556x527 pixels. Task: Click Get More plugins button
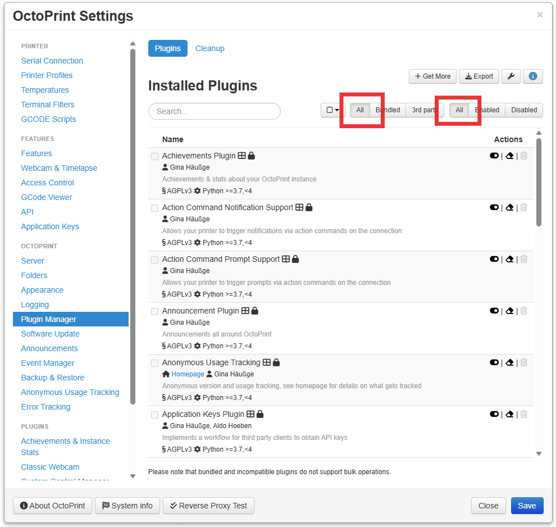tap(432, 76)
